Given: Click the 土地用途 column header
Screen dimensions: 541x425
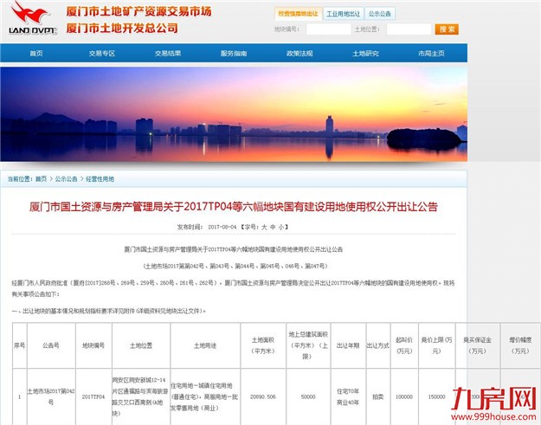Looking at the screenshot, I should tap(205, 345).
